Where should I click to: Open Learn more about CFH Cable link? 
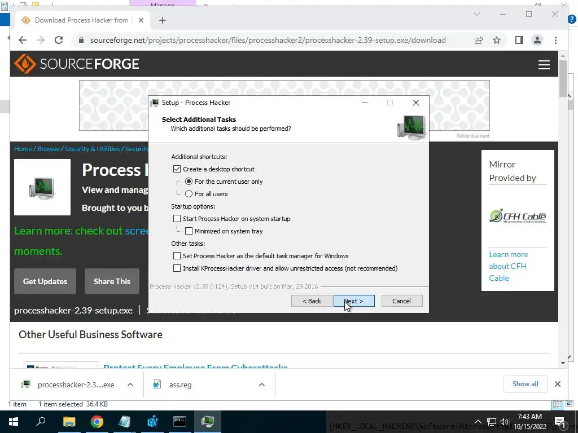[509, 266]
